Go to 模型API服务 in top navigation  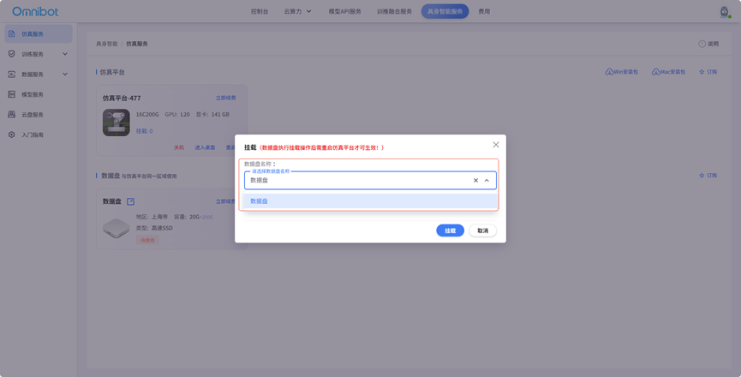[x=345, y=11]
